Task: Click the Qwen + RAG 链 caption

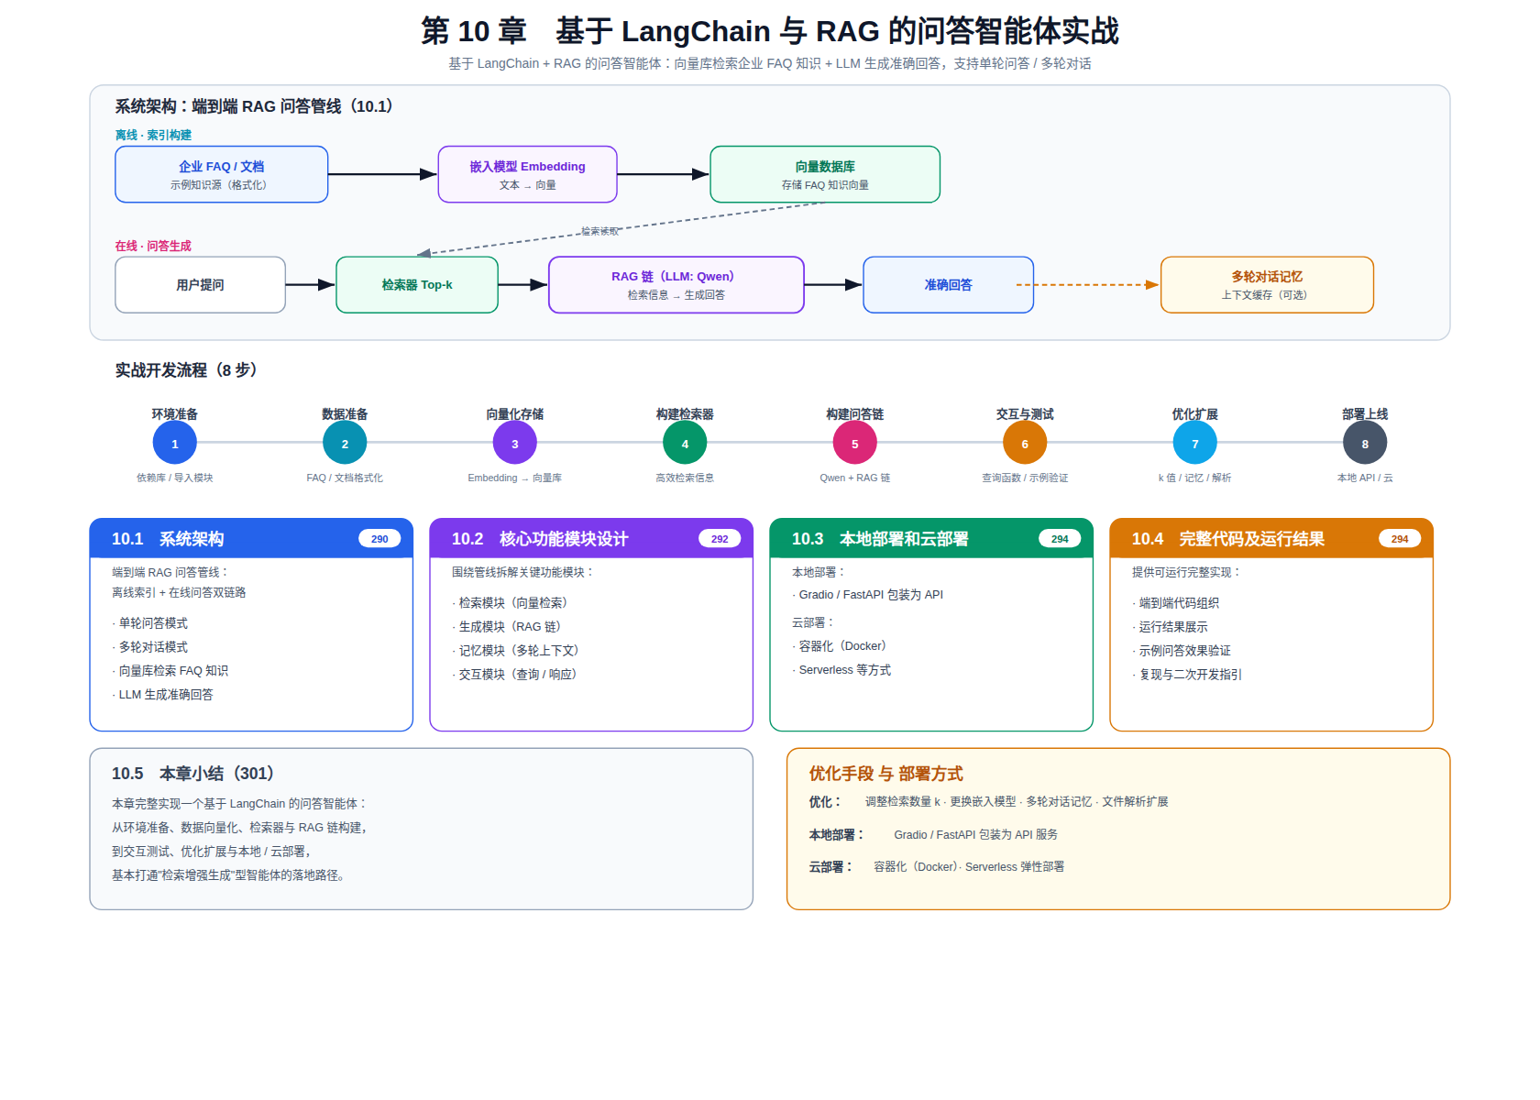Action: pos(855,478)
